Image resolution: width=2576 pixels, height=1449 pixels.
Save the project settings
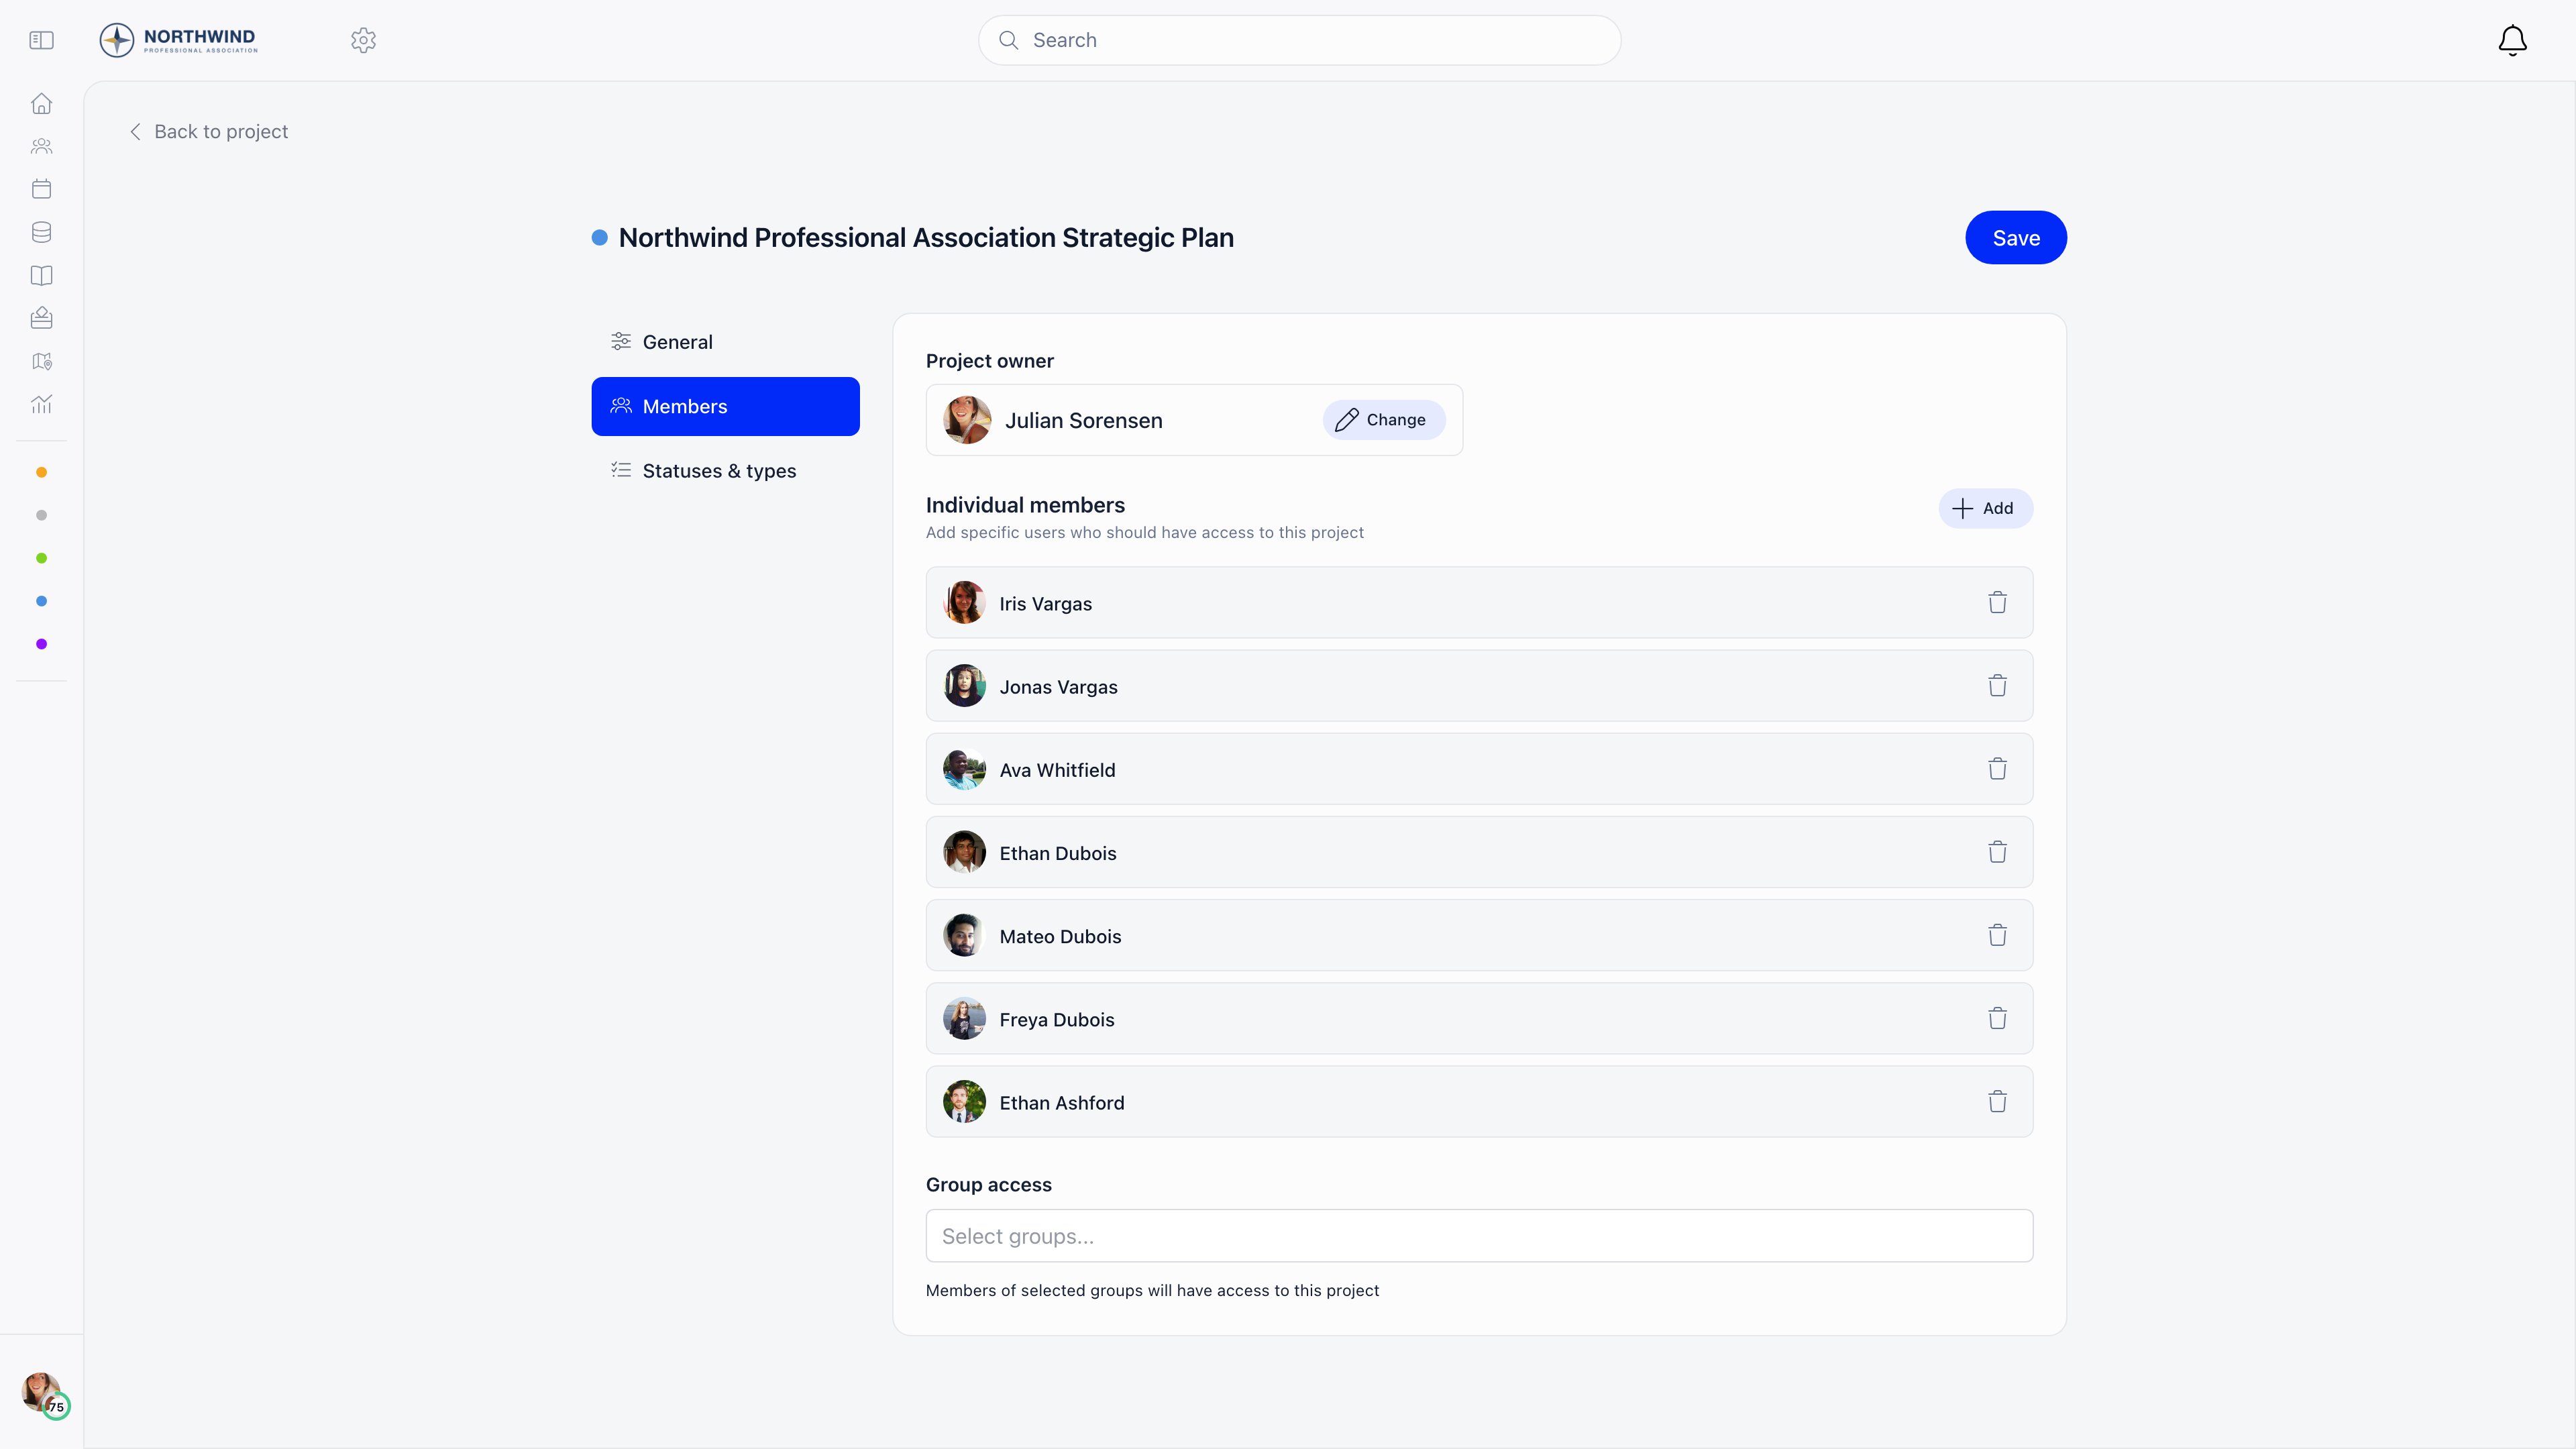pyautogui.click(x=2015, y=237)
